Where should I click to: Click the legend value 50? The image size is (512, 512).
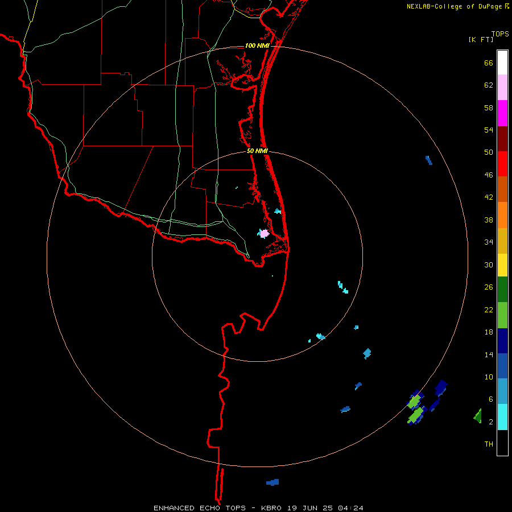point(489,152)
